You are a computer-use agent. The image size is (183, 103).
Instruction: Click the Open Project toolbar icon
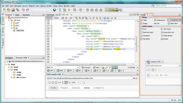(x=13, y=10)
